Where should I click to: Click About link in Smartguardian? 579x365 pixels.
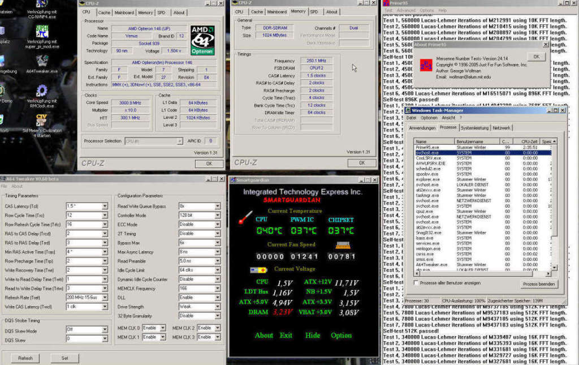point(263,336)
